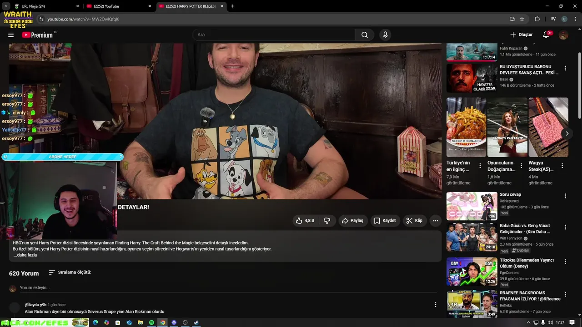The height and width of the screenshot is (327, 582).
Task: Open the Baba Gücü vs. Genç Vücut thumbnail
Action: tap(472, 237)
